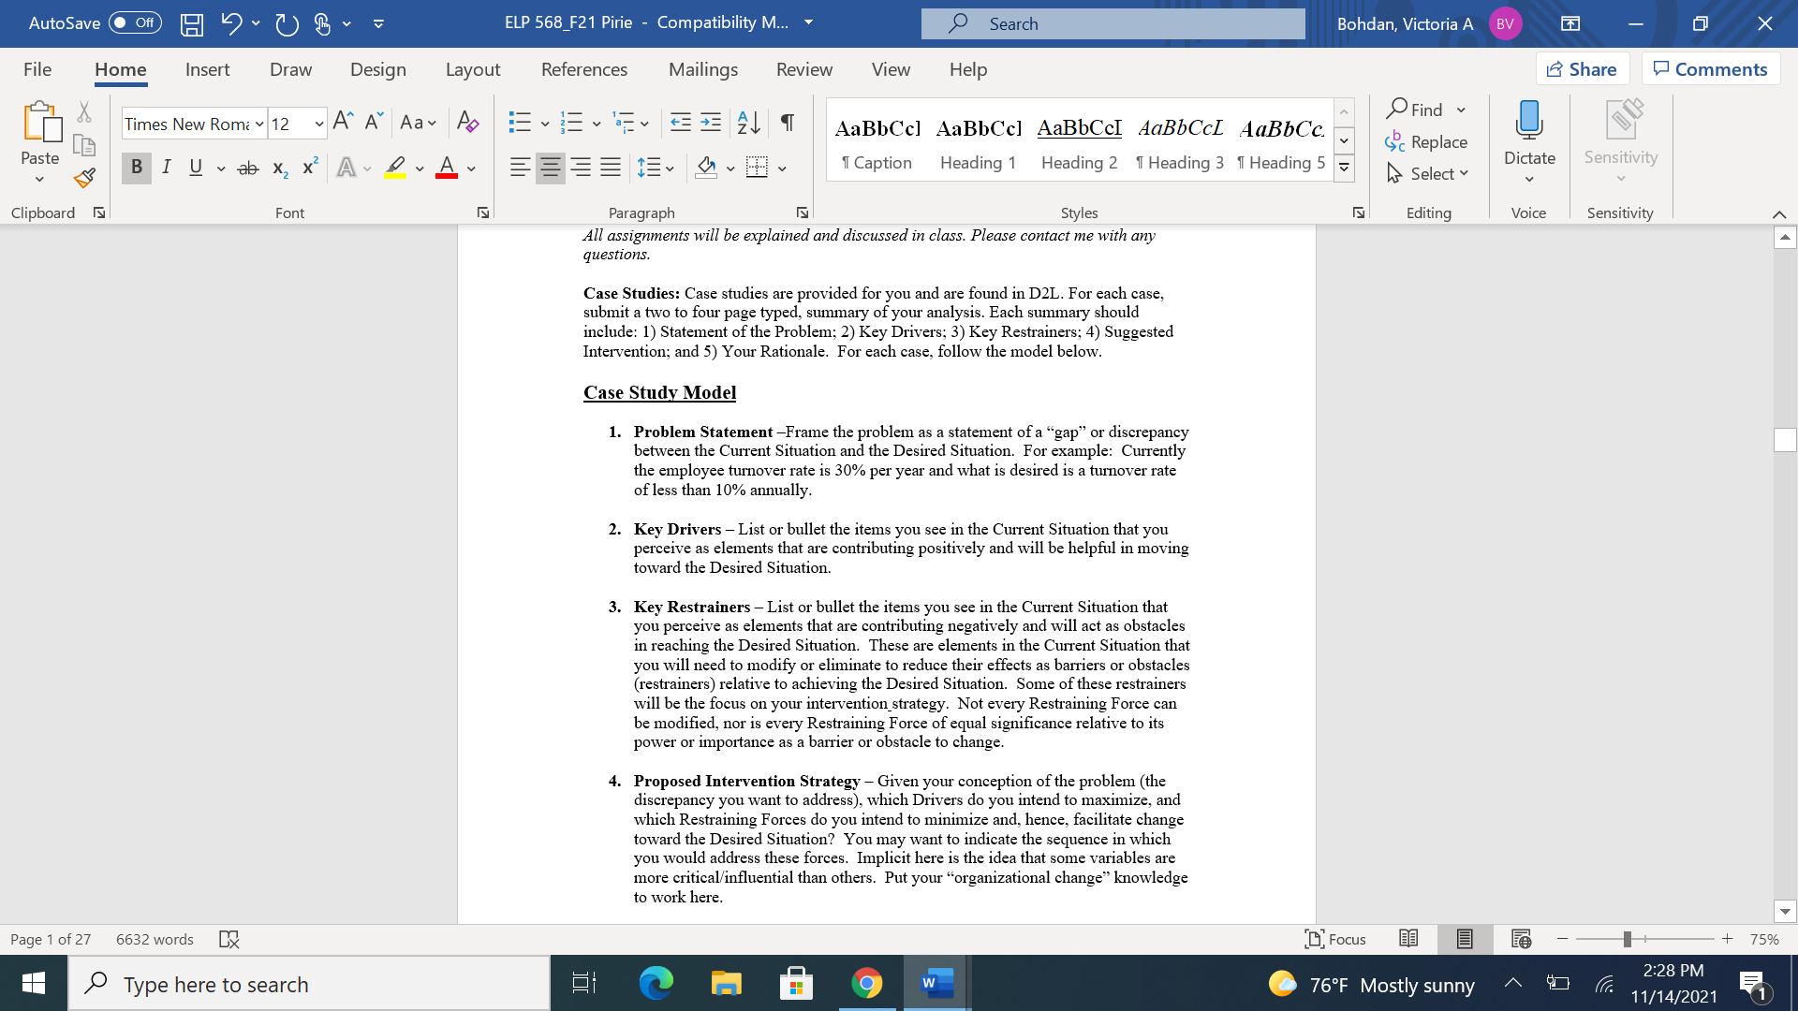Toggle Italic formatting
1798x1011 pixels.
166,168
